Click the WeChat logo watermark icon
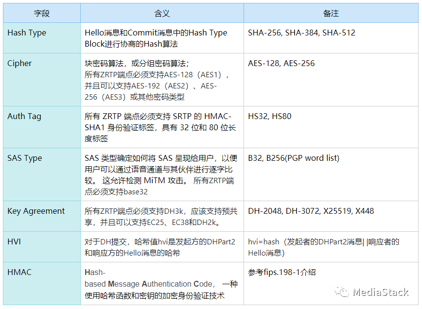This screenshot has height=309, width=422. pos(344,292)
